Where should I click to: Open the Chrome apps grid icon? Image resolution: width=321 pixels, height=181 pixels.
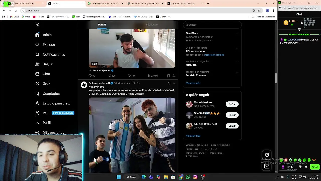coord(4,17)
